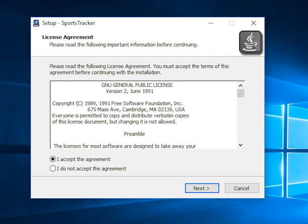Click "of this license document" line

point(114,122)
